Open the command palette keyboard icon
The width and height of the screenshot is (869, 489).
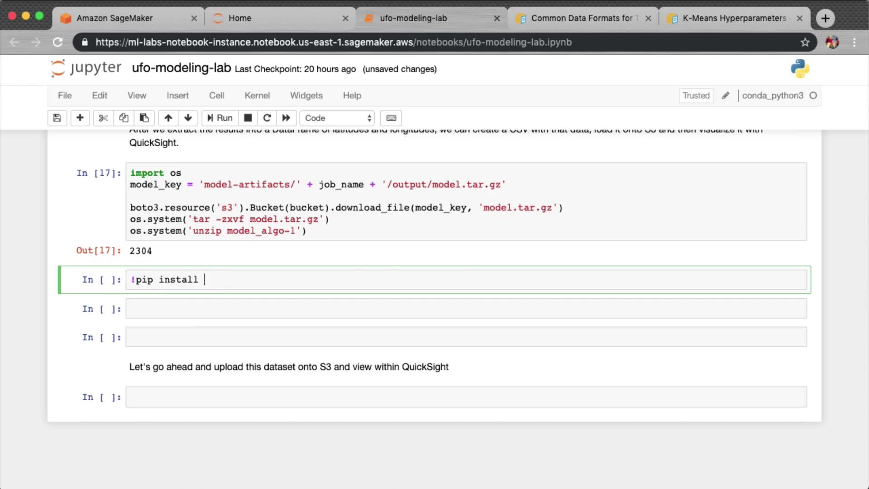coord(391,118)
